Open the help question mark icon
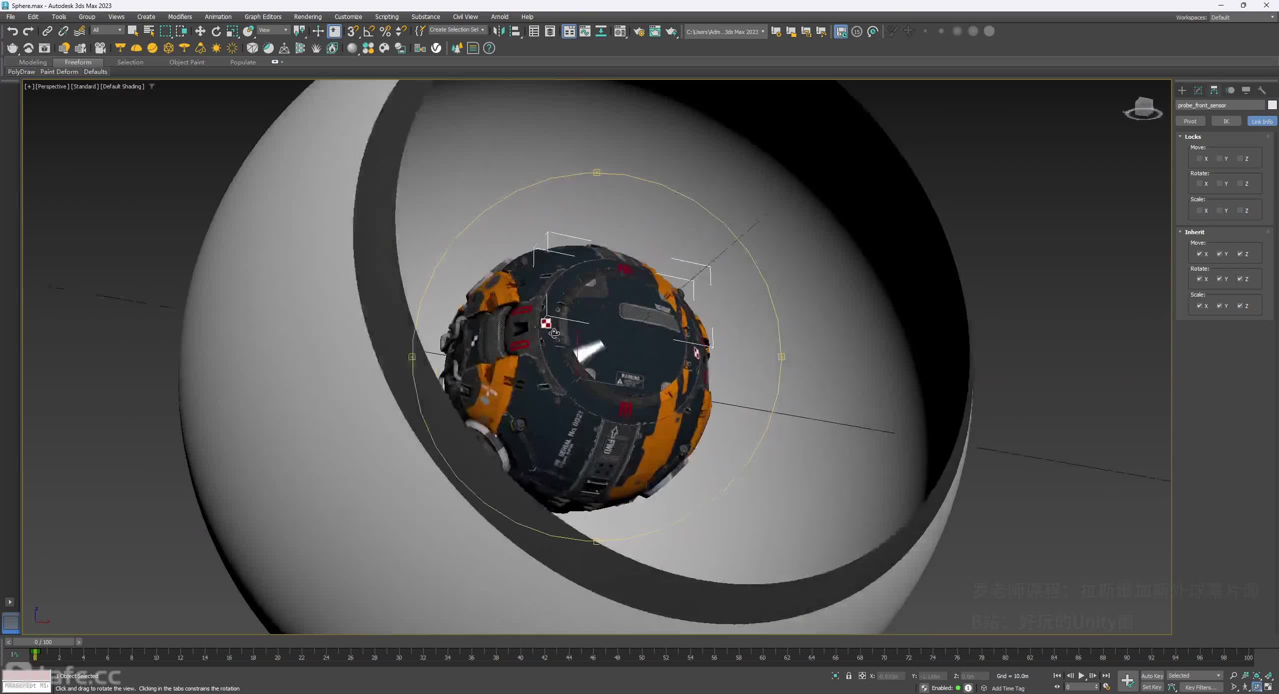 489,48
